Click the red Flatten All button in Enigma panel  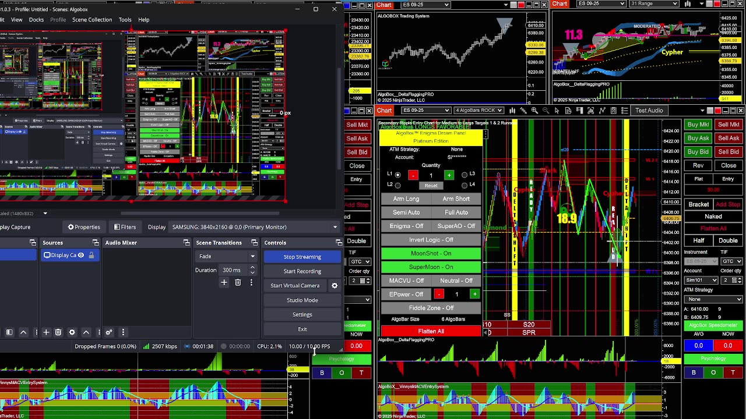(431, 331)
